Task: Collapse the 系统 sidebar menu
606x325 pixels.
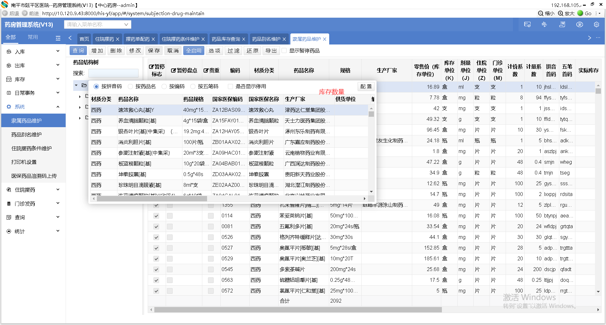Action: (58, 107)
